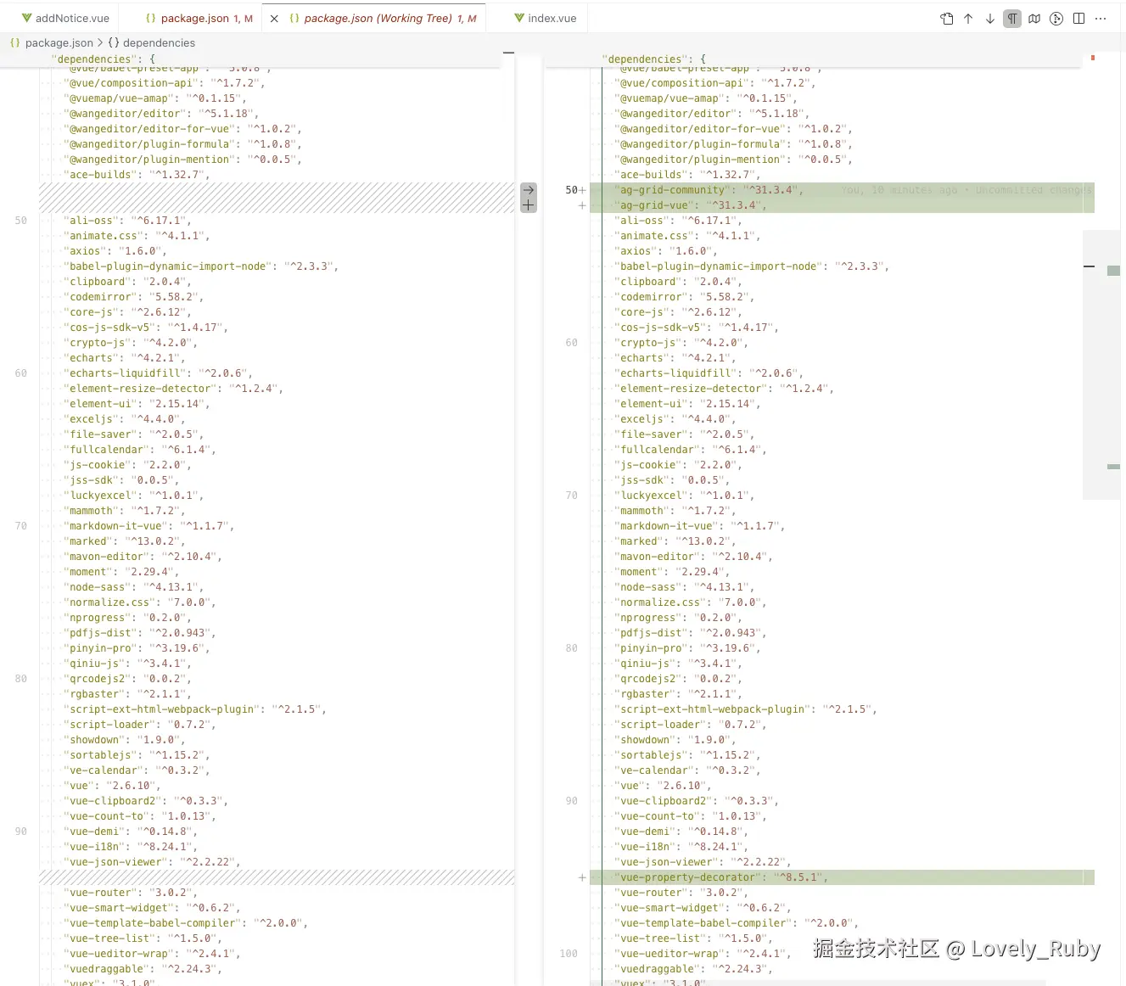1126x986 pixels.
Task: Toggle the split inline diff view icon
Action: click(1078, 19)
